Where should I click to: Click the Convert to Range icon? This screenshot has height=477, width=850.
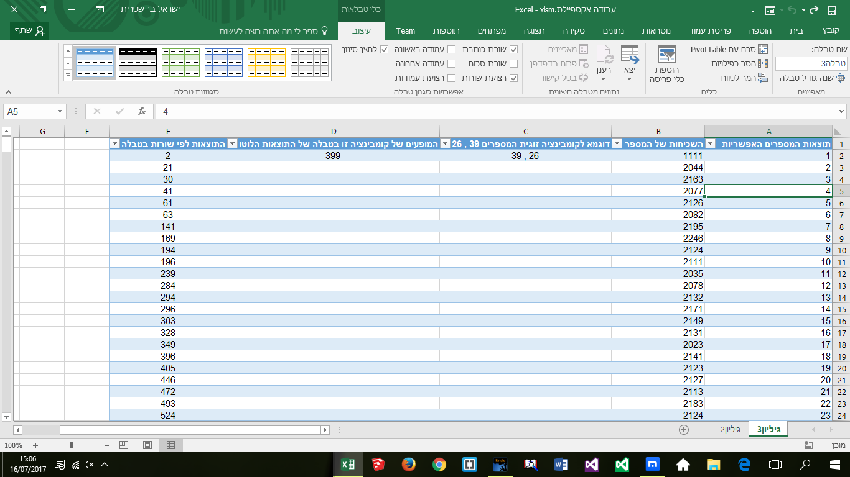tap(762, 78)
